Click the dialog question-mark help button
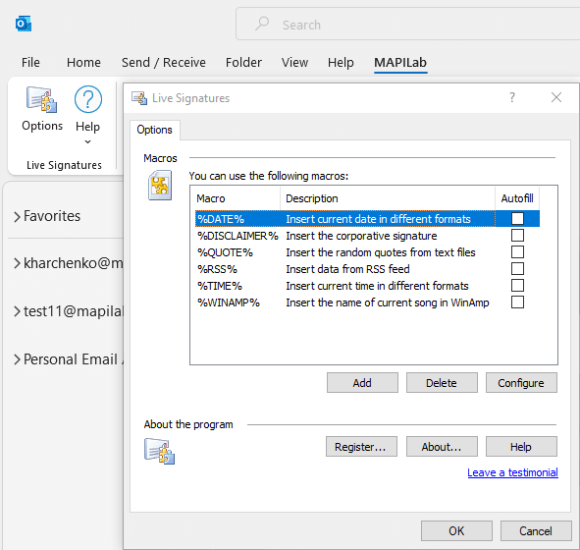Image resolution: width=580 pixels, height=550 pixels. click(512, 97)
